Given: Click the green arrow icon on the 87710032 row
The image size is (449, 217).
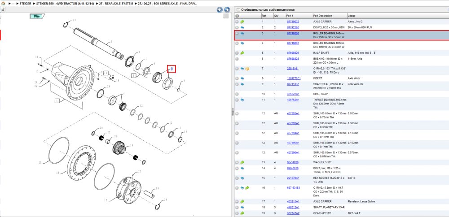Looking at the screenshot, I should coord(242,22).
